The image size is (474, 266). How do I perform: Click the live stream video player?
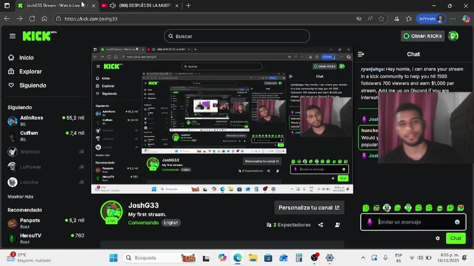(x=222, y=120)
